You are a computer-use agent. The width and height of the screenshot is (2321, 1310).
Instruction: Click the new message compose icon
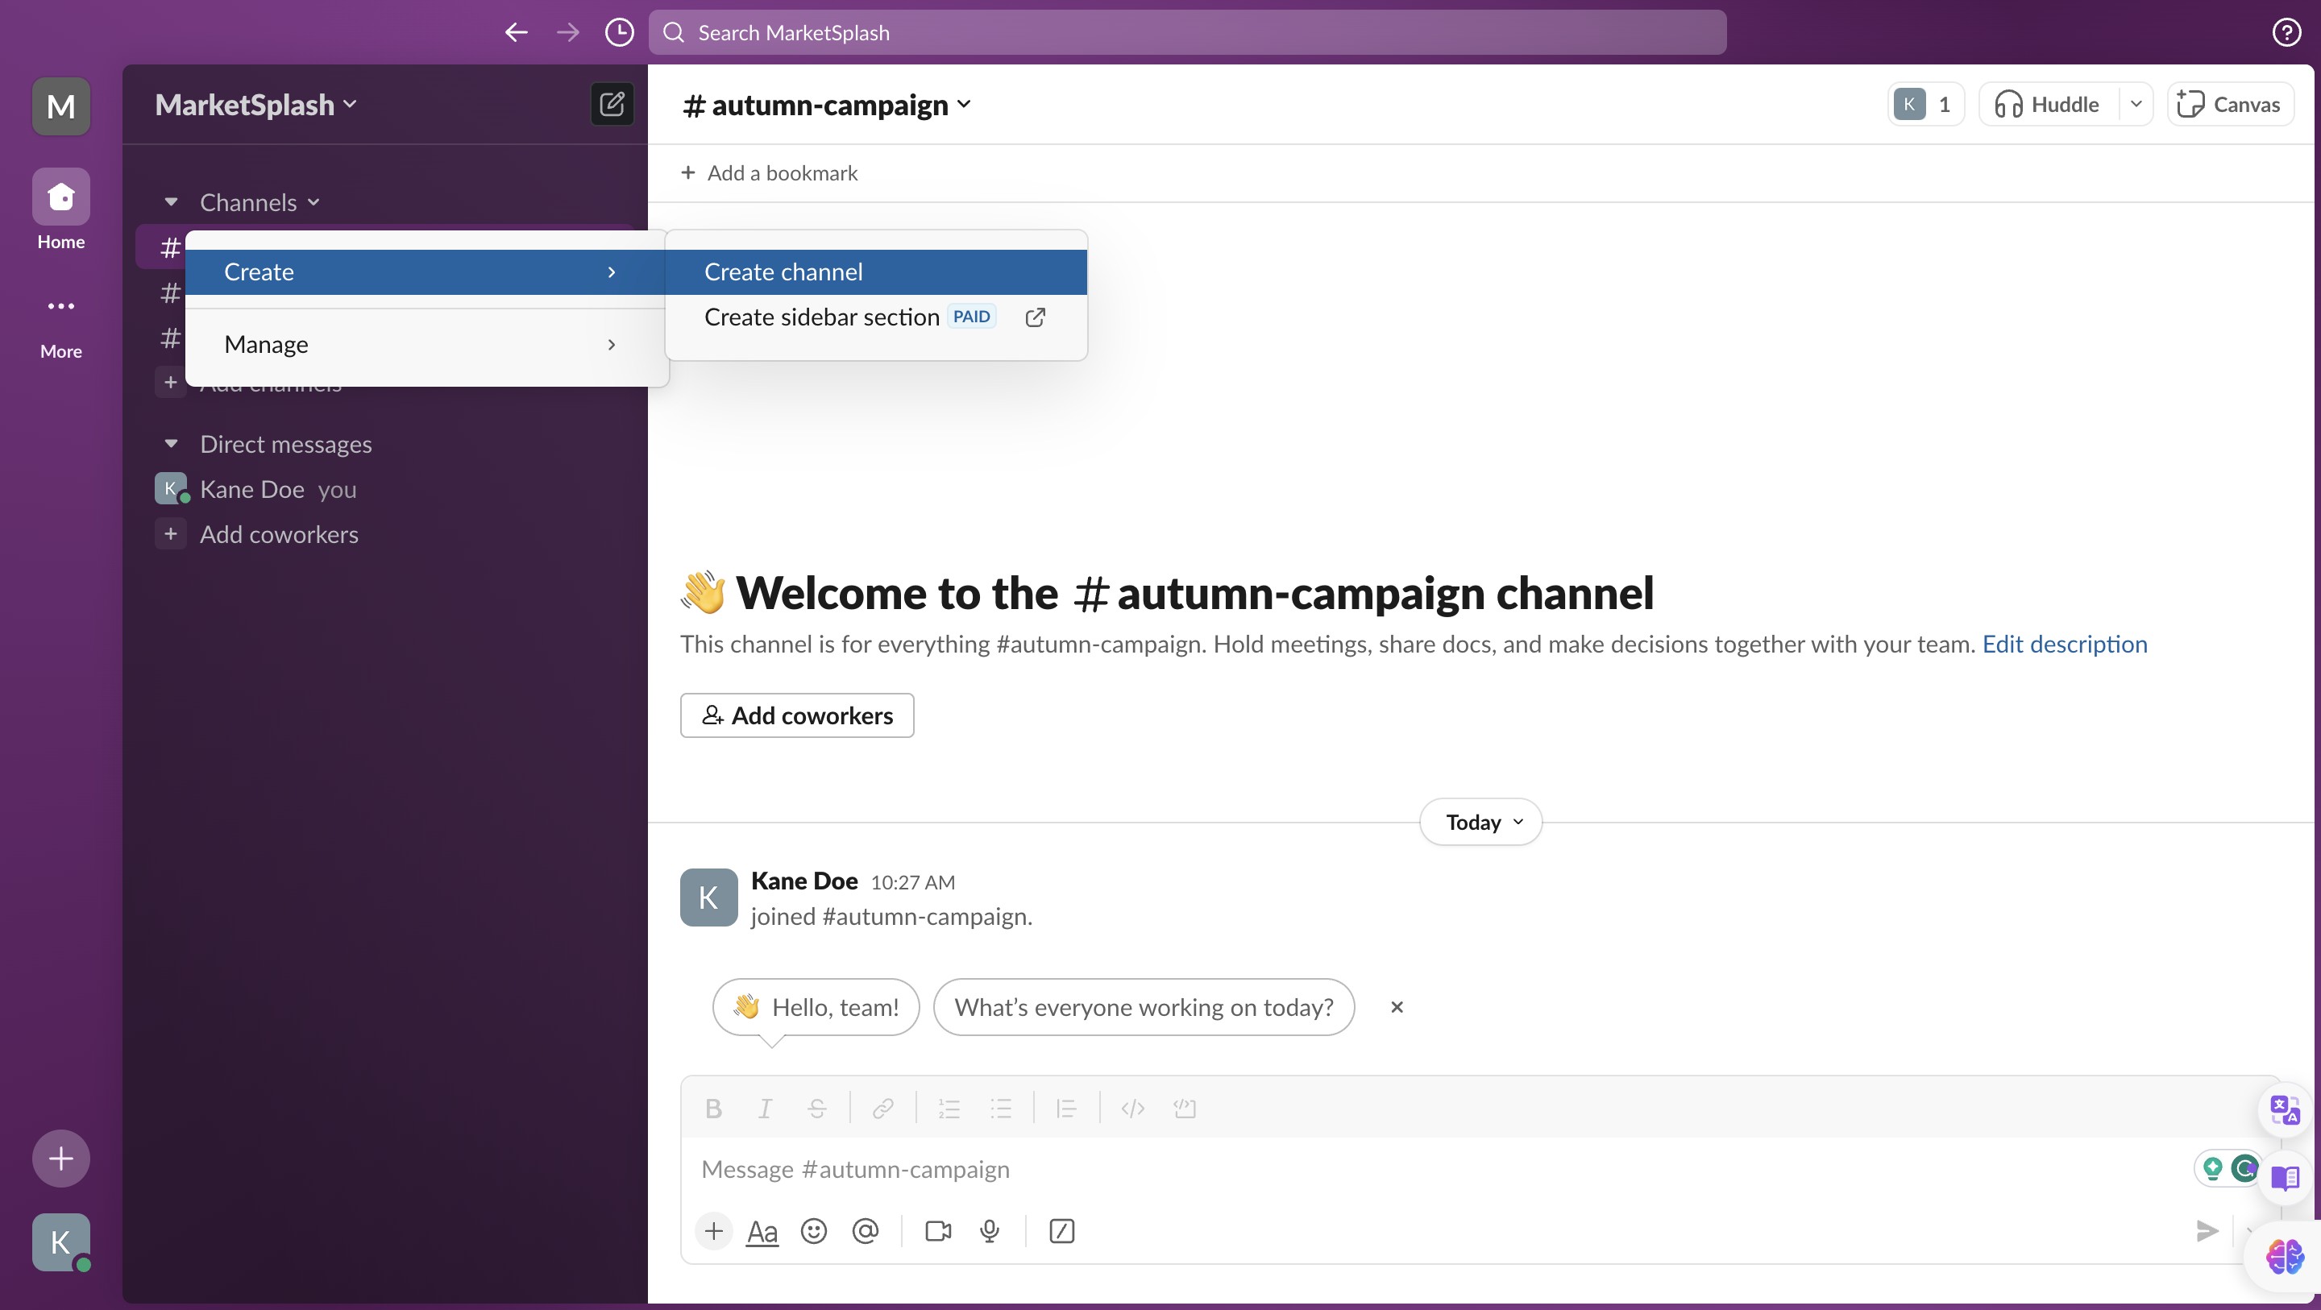(612, 105)
